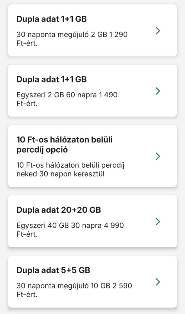Screen dimensions: 185x314
Task: Open the renewing 10 GB package card
Action: pyautogui.click(x=92, y=281)
